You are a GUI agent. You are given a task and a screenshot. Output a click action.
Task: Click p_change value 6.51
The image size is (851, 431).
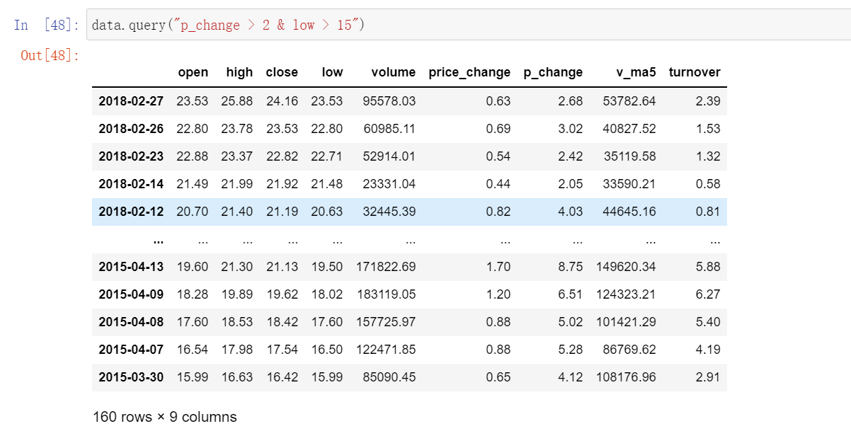click(x=571, y=294)
